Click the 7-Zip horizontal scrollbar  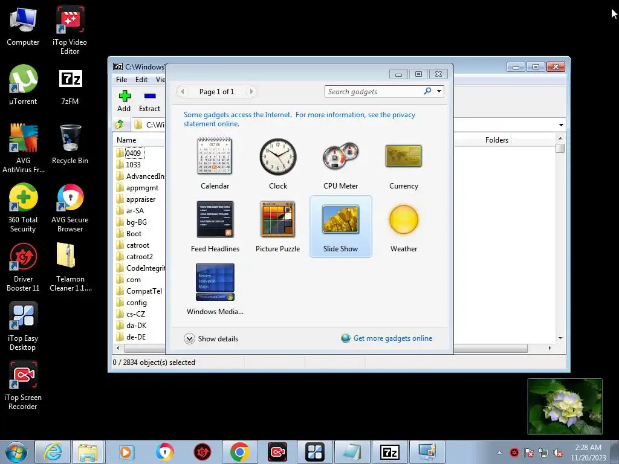[x=326, y=349]
